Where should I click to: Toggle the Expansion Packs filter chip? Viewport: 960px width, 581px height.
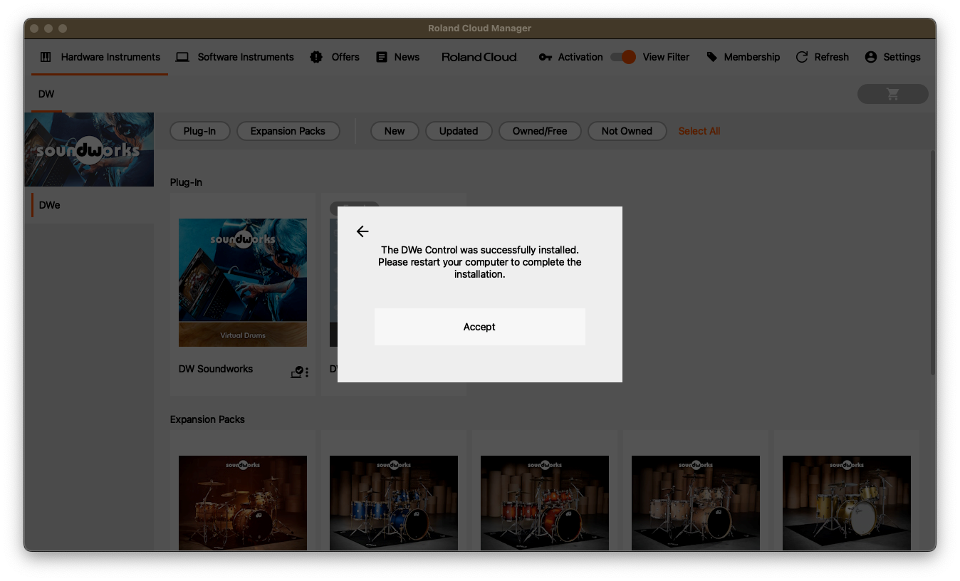click(288, 131)
